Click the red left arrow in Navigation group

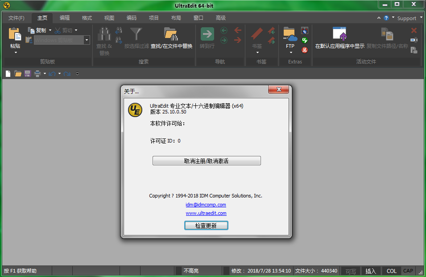click(x=238, y=30)
